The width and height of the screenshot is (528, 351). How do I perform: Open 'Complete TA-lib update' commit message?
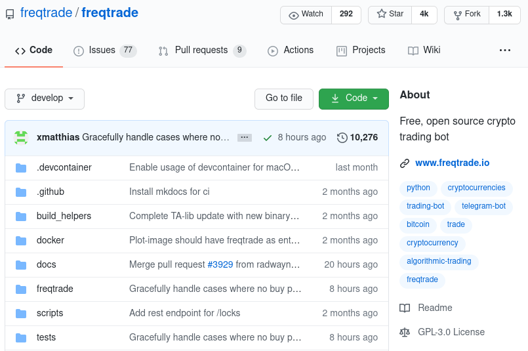(214, 216)
